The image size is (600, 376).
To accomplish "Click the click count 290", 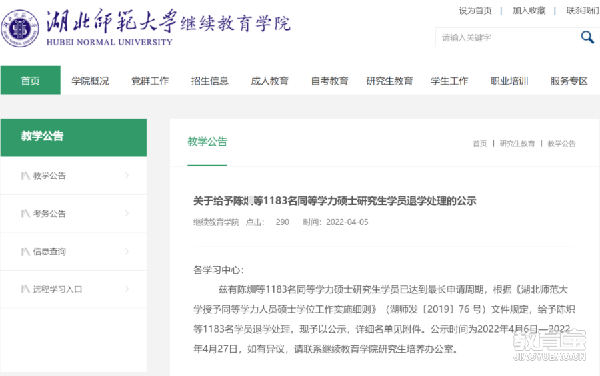I will [283, 222].
